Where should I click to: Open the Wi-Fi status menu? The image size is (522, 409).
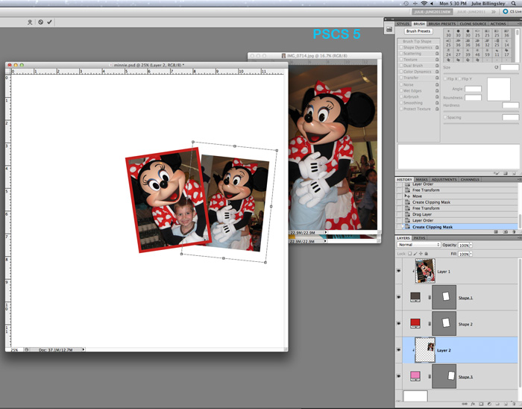(424, 3)
